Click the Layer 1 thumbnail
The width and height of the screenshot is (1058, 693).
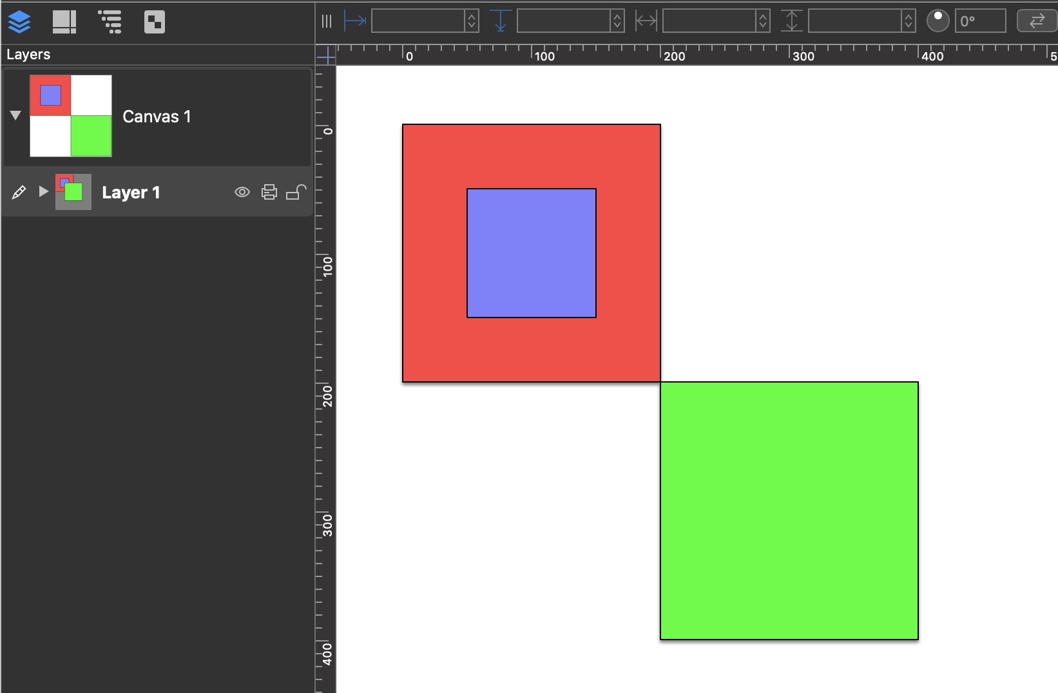point(73,192)
